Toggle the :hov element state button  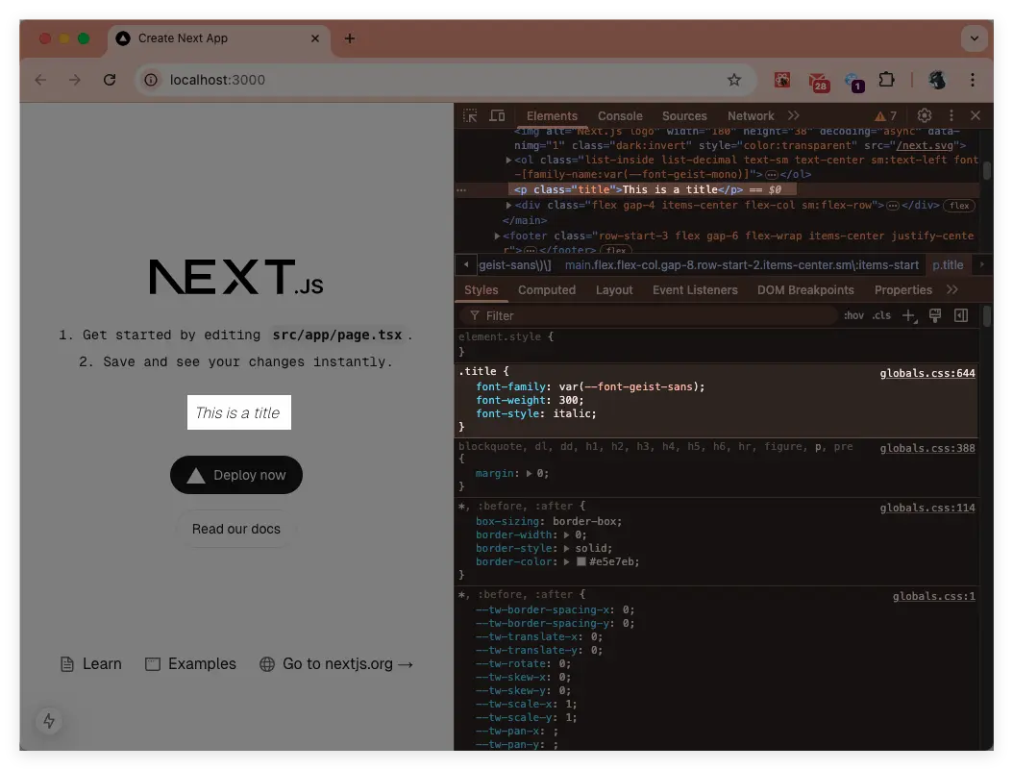coord(853,316)
